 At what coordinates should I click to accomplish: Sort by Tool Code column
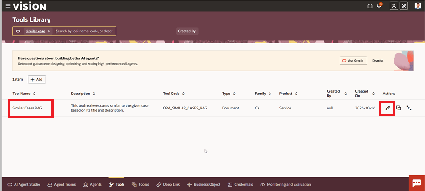[183, 94]
